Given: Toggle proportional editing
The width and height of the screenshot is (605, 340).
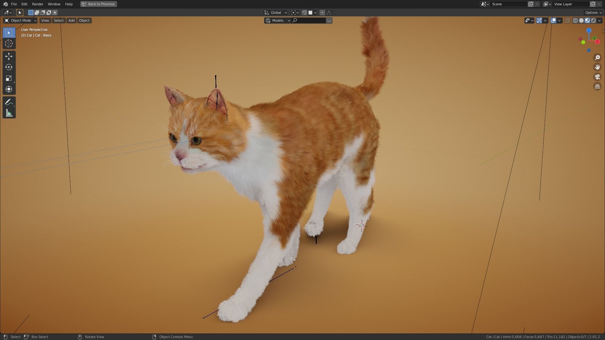Looking at the screenshot, I should 322,13.
